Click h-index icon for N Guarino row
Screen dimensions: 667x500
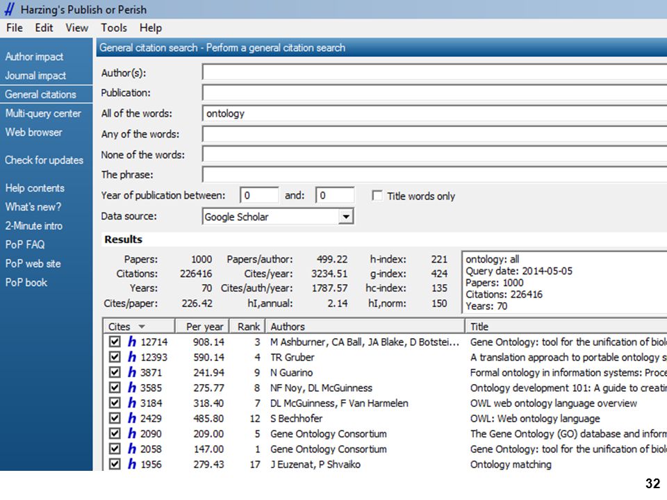coord(132,372)
